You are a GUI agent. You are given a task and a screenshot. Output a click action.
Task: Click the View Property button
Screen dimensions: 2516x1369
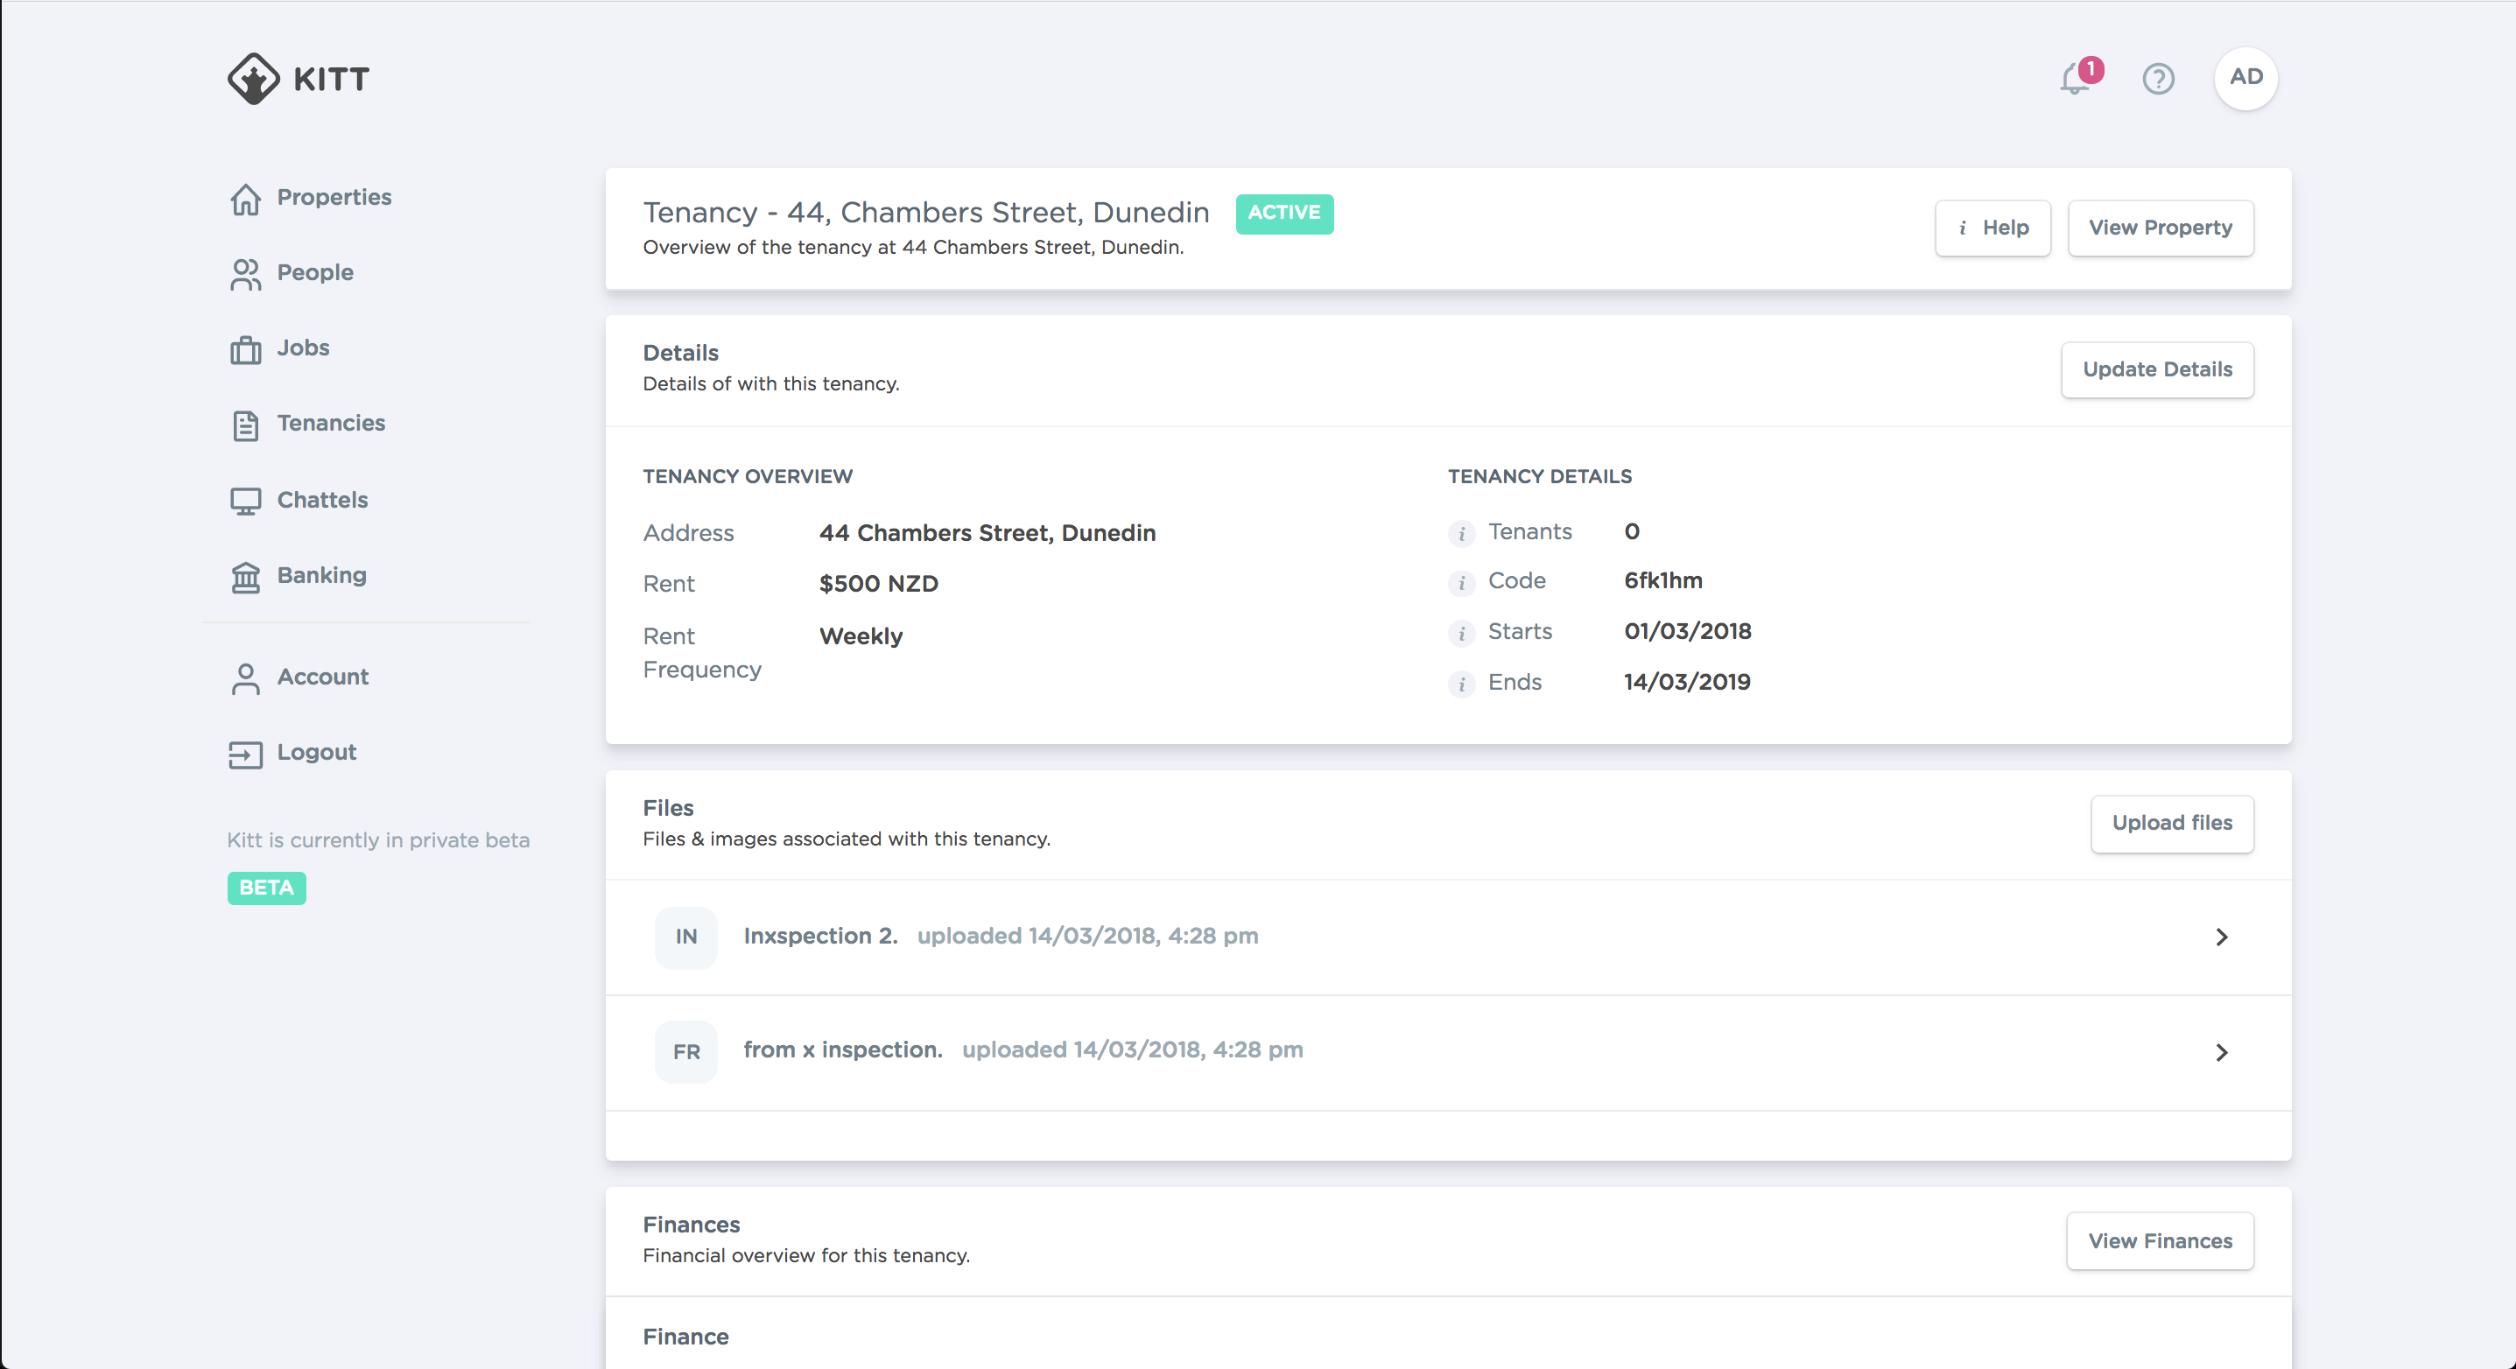pyautogui.click(x=2161, y=228)
